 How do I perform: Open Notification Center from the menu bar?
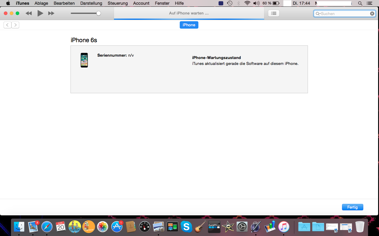click(369, 3)
